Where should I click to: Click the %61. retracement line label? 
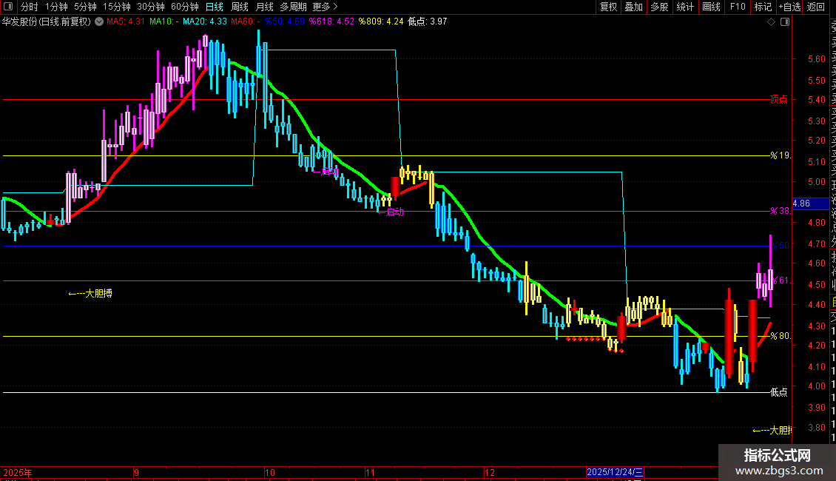[x=781, y=280]
